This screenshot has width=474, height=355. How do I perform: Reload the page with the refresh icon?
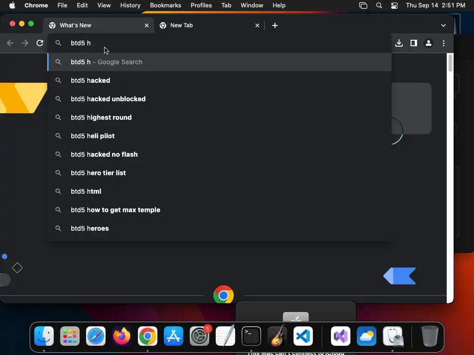pos(40,43)
